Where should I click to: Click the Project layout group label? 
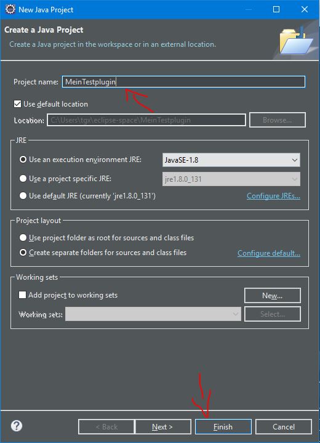point(38,221)
